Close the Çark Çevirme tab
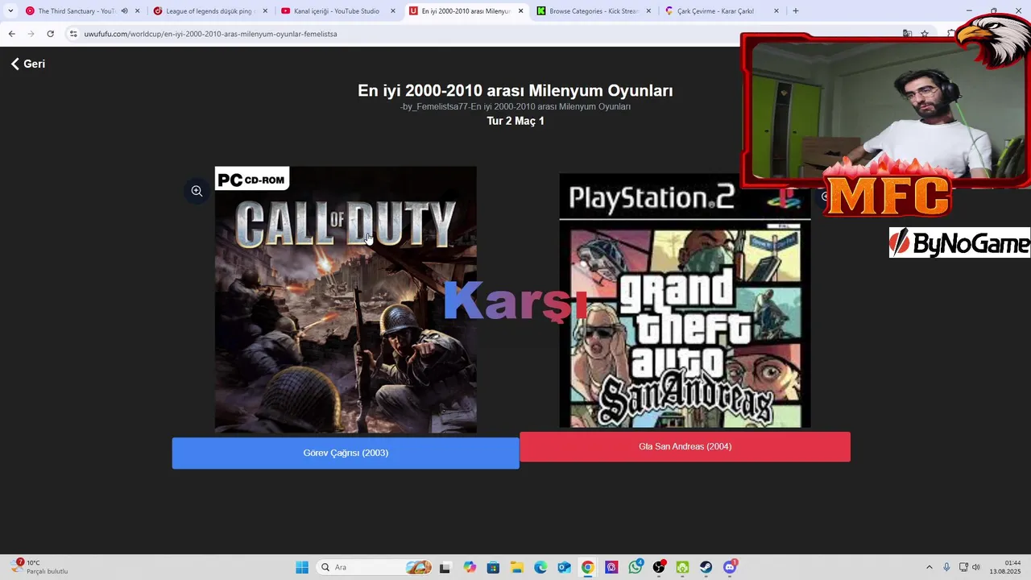The height and width of the screenshot is (580, 1031). pyautogui.click(x=776, y=11)
